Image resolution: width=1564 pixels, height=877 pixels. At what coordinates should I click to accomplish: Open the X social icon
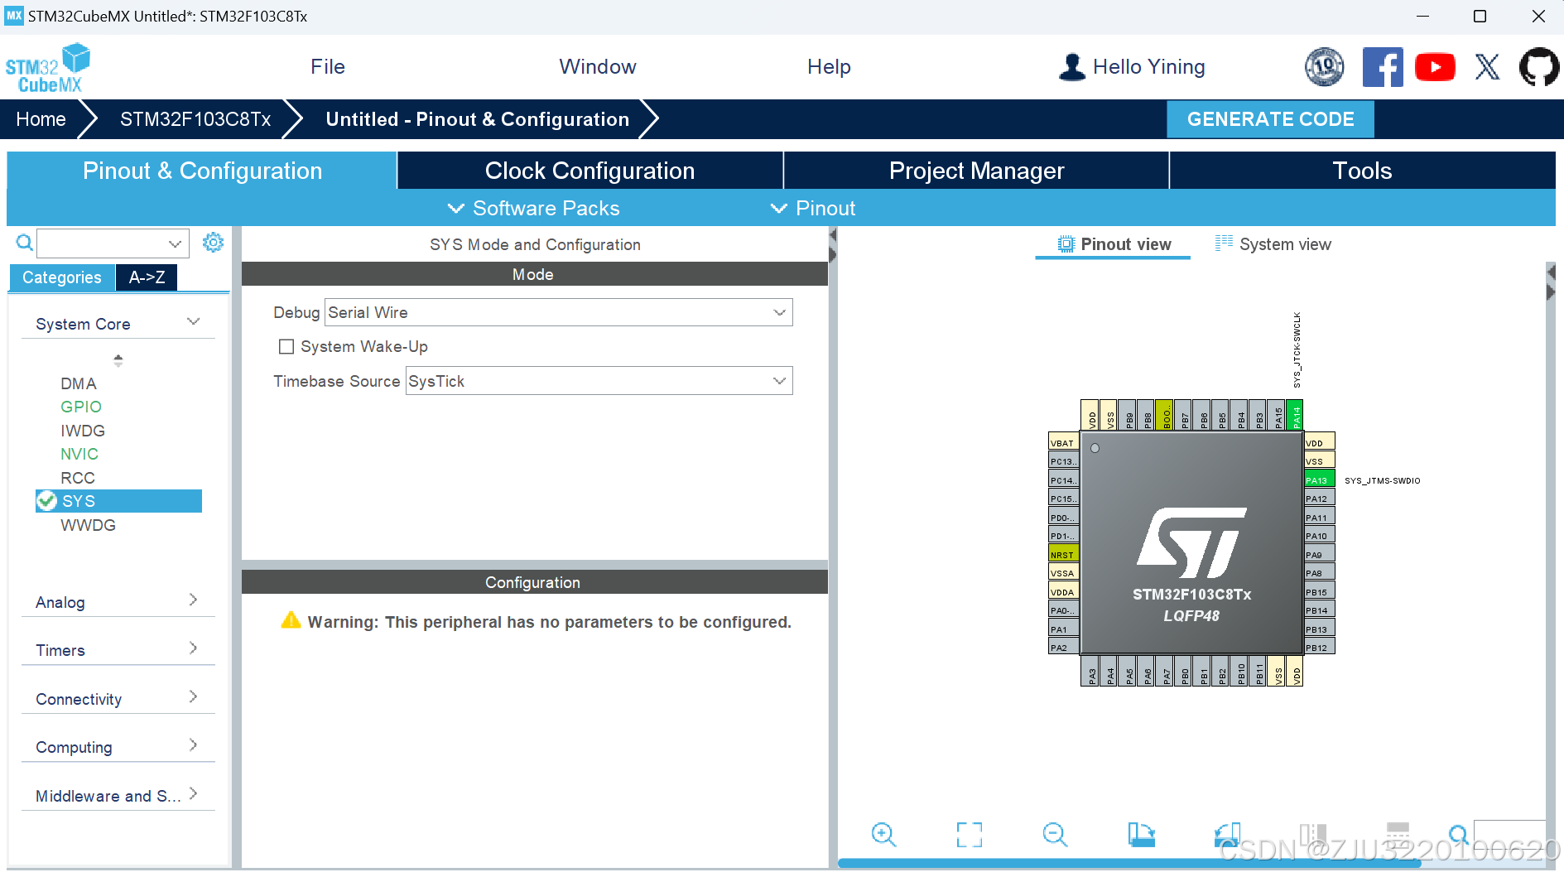(x=1487, y=67)
